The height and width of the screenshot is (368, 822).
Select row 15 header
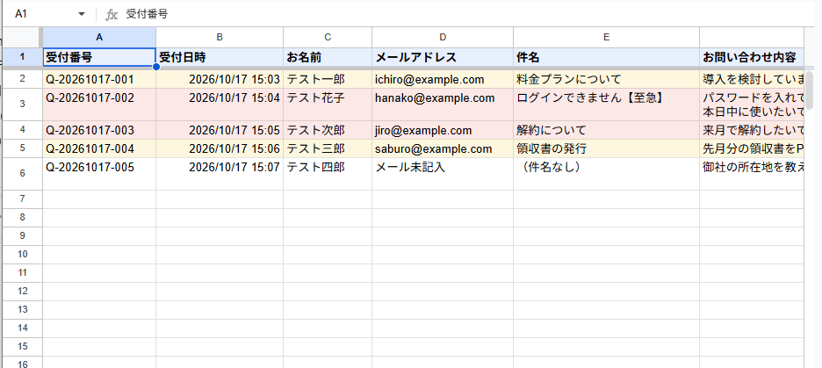(22, 347)
